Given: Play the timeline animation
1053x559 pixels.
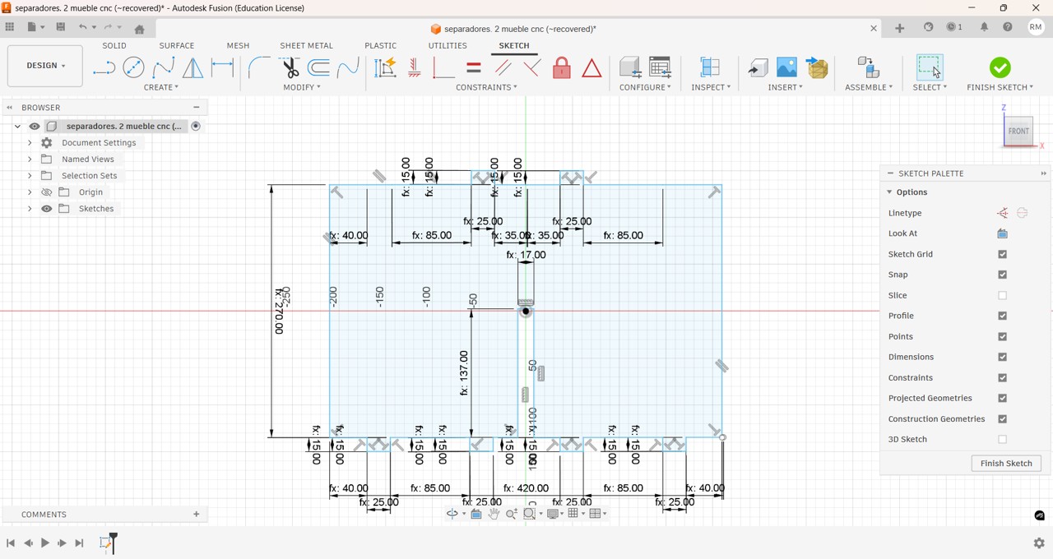Looking at the screenshot, I should 45,543.
